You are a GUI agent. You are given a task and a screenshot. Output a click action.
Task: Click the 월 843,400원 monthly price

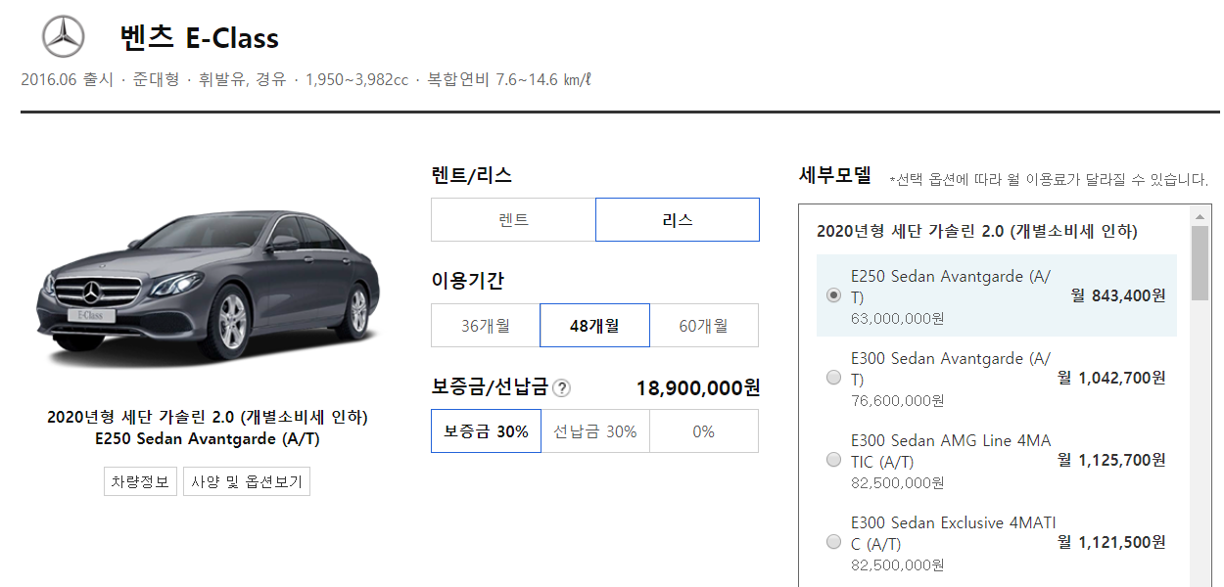[x=1118, y=295]
